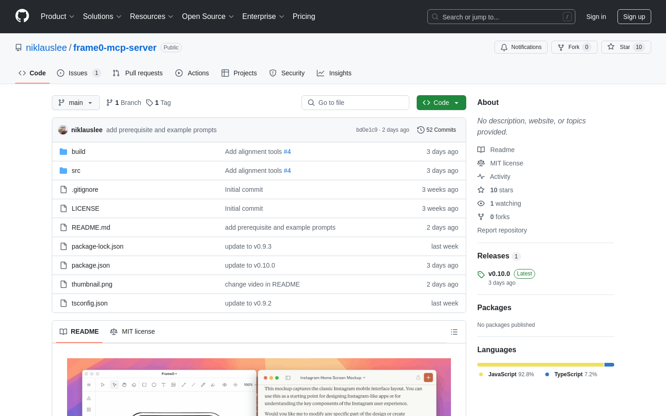
Task: Open the green Code dropdown button
Action: [x=441, y=103]
